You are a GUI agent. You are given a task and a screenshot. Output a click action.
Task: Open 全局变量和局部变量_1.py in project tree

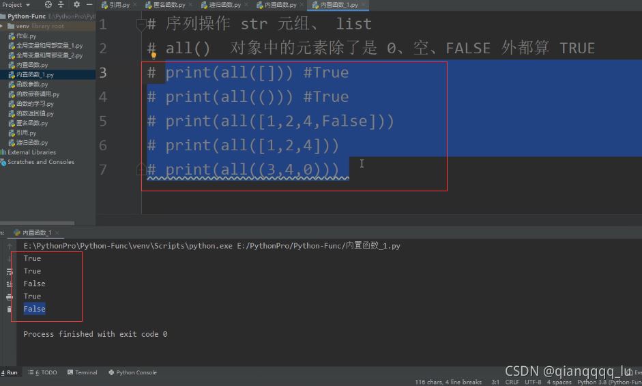49,46
